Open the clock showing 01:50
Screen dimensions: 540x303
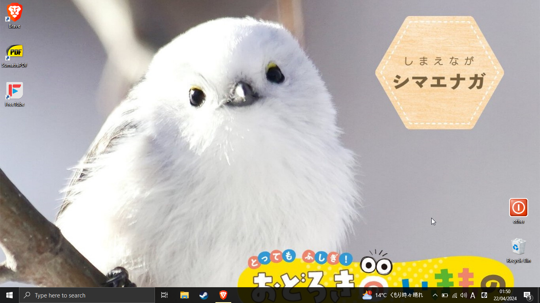pos(505,295)
